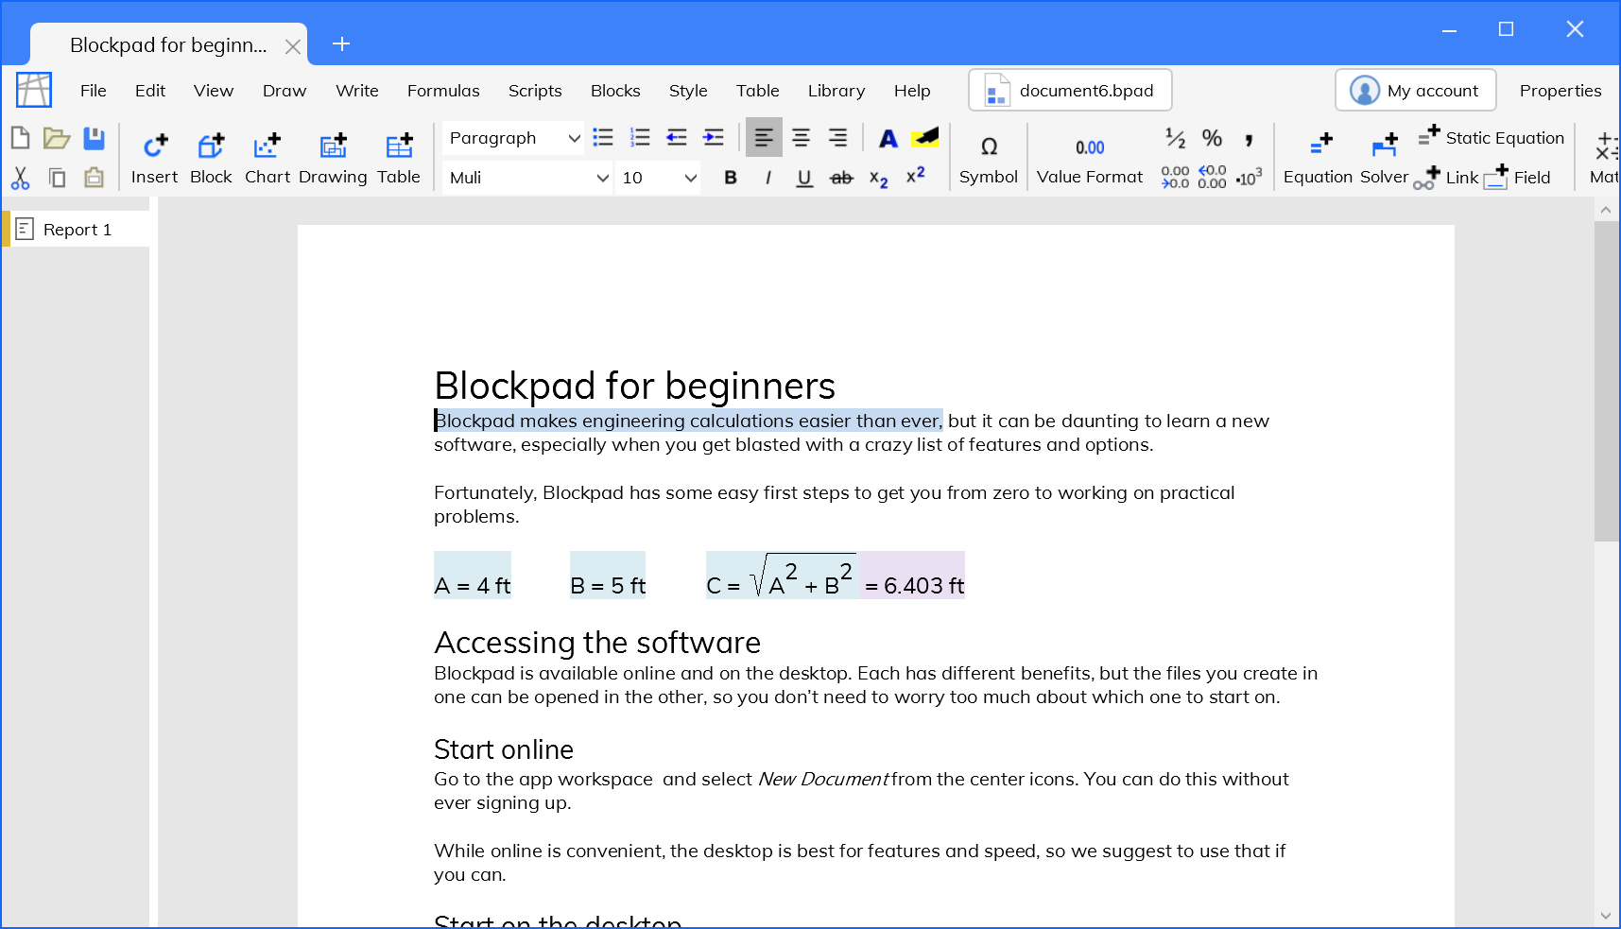Copy selection using the copy icon

57,178
